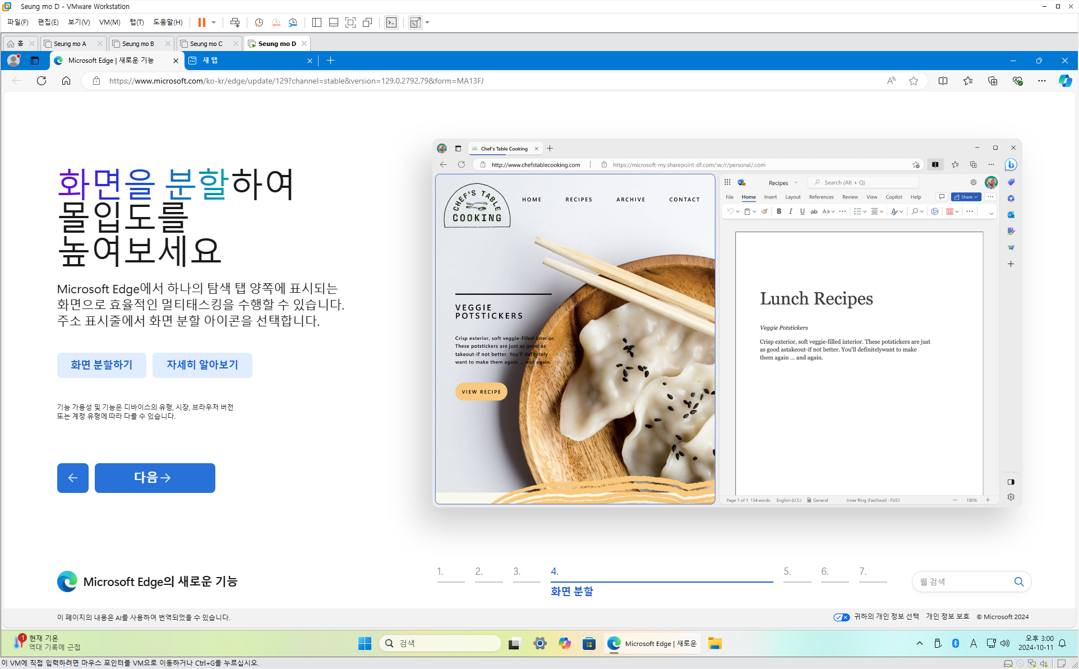Open VMware VM(M) menu
Image resolution: width=1079 pixels, height=669 pixels.
pos(109,22)
